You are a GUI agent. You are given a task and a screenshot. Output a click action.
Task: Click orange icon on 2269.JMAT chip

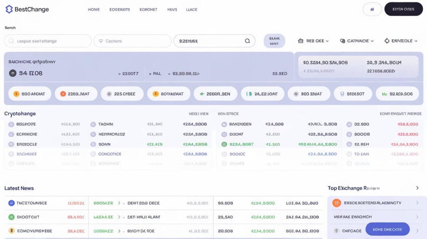pos(63,94)
